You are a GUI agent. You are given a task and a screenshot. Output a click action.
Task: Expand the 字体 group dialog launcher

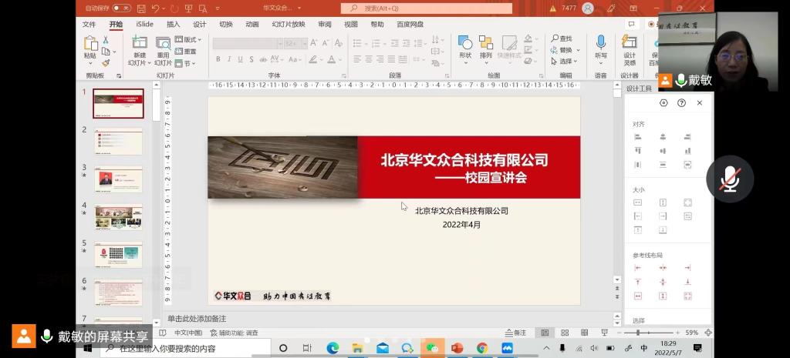click(x=344, y=76)
